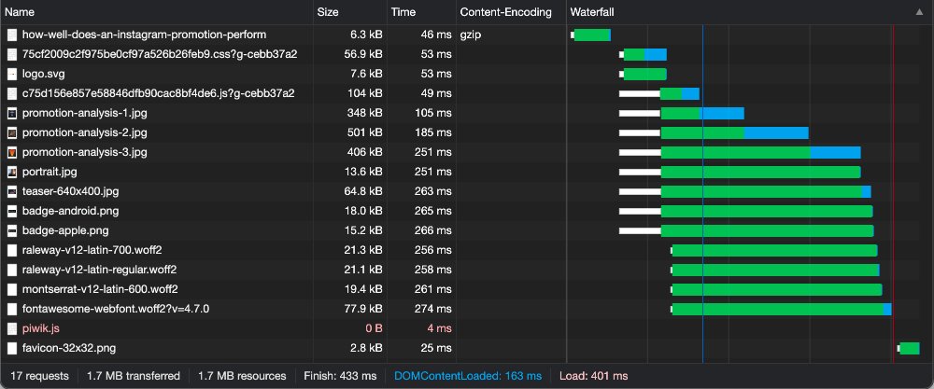Image resolution: width=934 pixels, height=389 pixels.
Task: Click the teaser-640x400.jpg file icon
Action: pyautogui.click(x=12, y=191)
